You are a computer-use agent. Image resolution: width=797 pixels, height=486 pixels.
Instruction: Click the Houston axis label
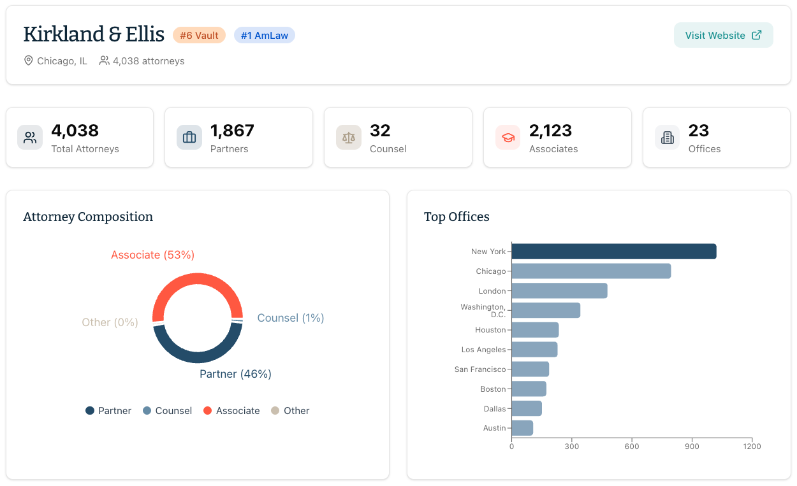(x=490, y=330)
